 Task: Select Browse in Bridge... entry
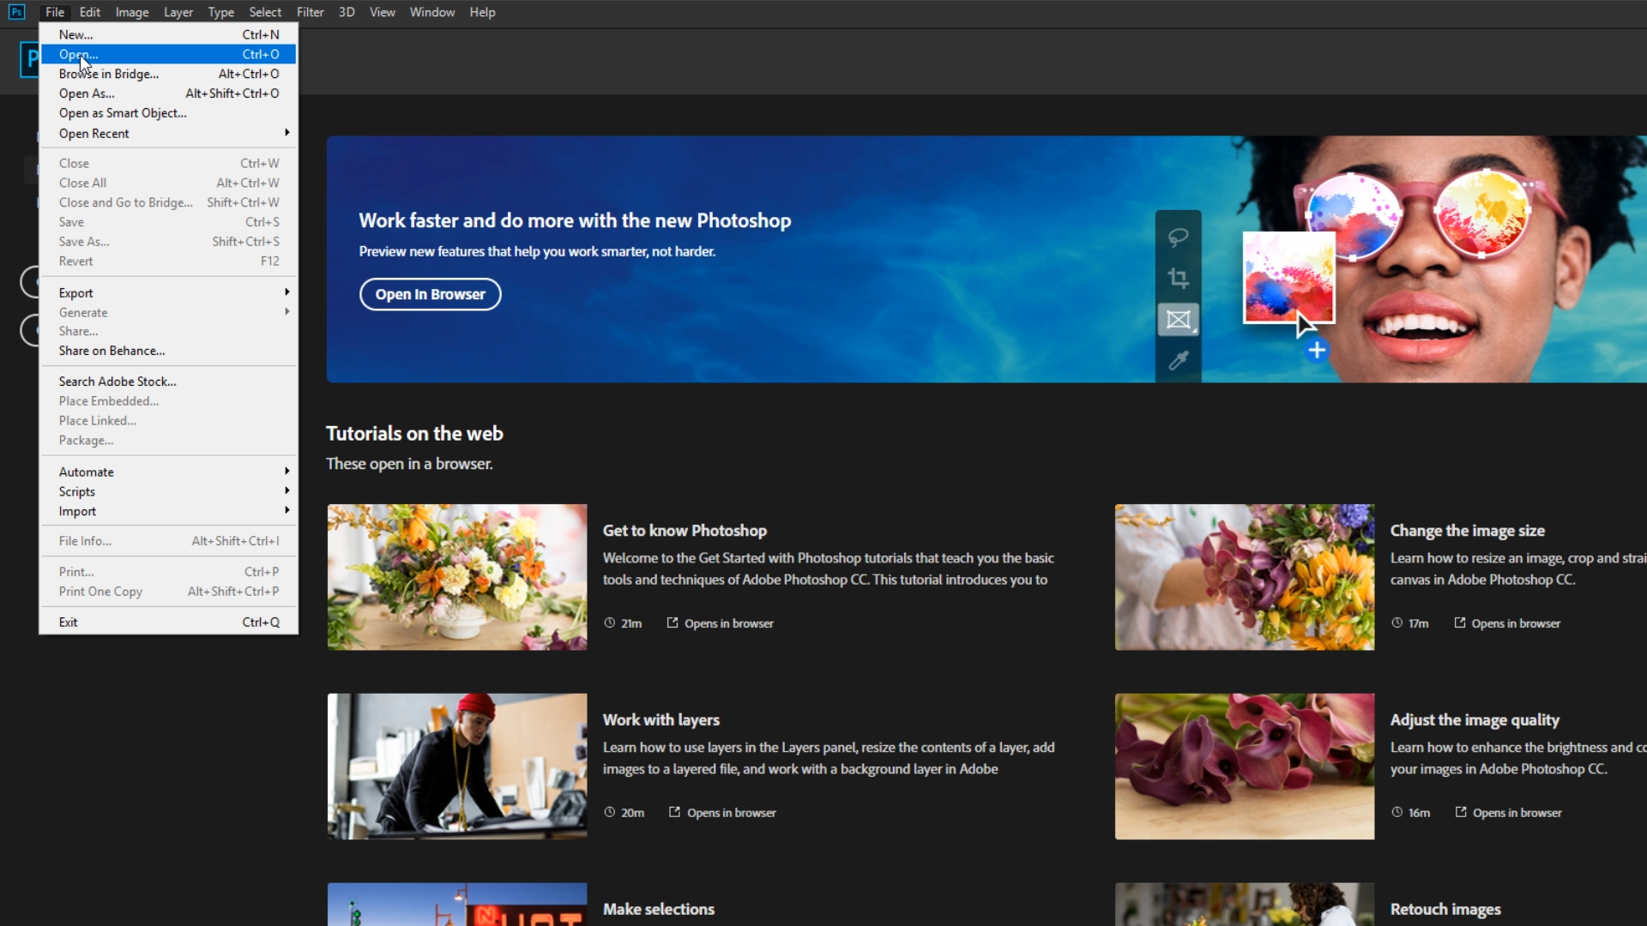pyautogui.click(x=168, y=74)
